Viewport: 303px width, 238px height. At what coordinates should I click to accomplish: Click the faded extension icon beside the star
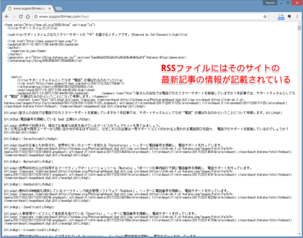coord(273,16)
